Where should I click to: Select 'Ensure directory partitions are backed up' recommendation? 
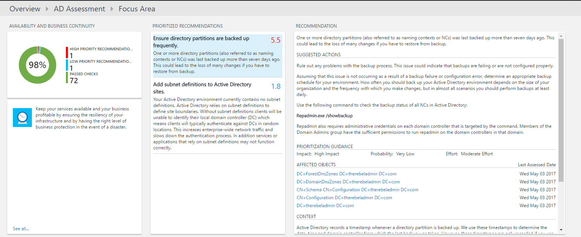pos(217,56)
